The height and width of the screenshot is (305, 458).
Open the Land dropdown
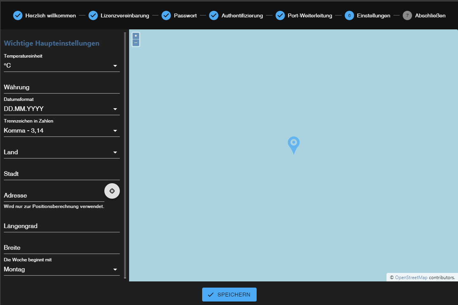coord(61,152)
